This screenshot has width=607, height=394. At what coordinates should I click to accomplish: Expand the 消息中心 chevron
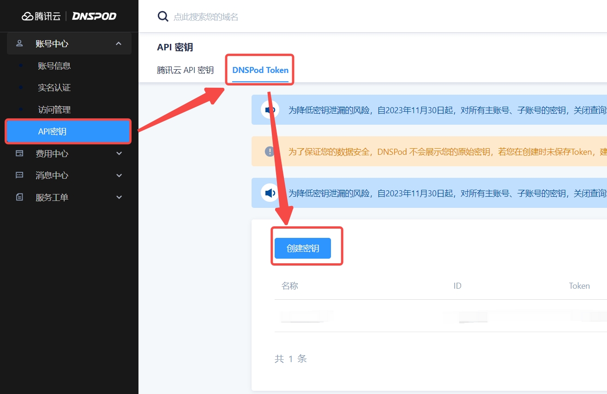pos(119,176)
